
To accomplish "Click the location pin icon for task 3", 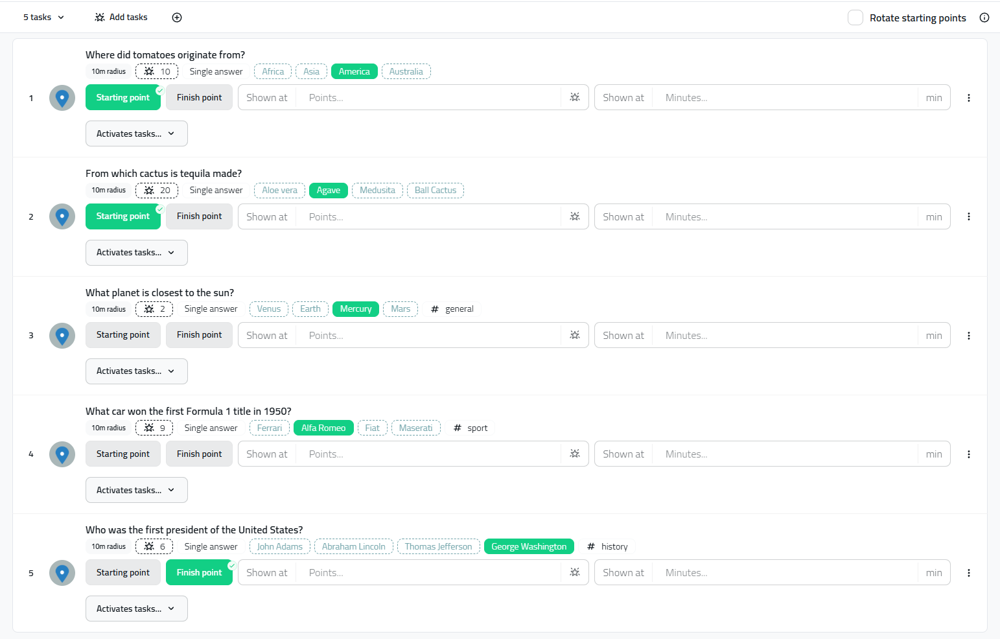I will click(x=62, y=336).
